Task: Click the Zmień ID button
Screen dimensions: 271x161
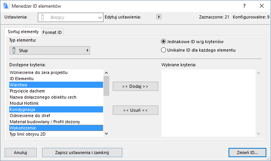Action: pos(247,152)
